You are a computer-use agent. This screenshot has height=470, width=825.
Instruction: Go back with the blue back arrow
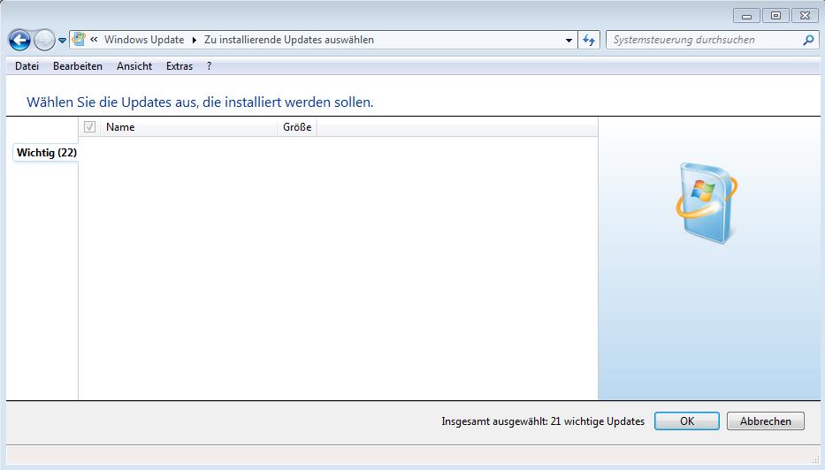(x=19, y=40)
